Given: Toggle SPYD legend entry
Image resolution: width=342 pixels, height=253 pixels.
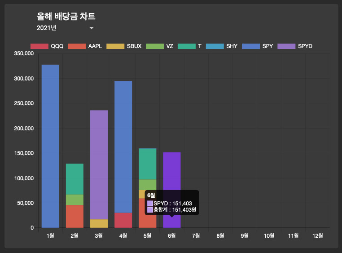Looking at the screenshot, I should [x=295, y=46].
